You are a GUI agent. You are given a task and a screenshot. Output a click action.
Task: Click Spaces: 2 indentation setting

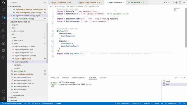(148, 104)
